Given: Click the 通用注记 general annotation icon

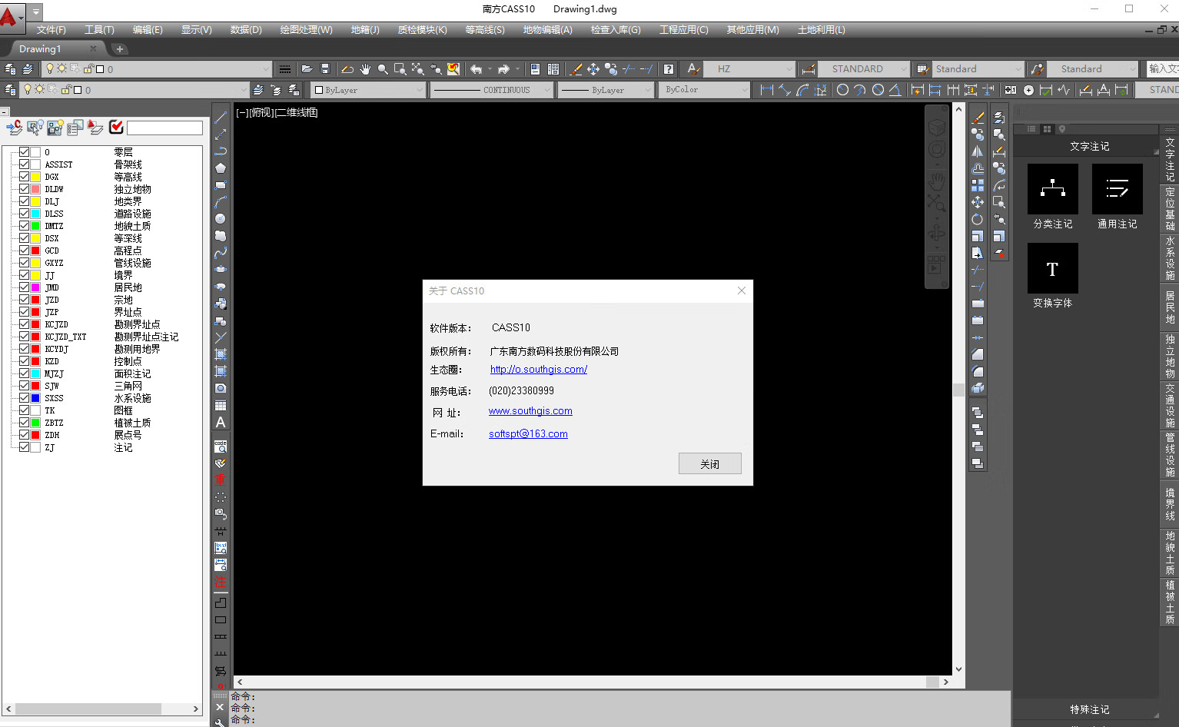Looking at the screenshot, I should (1117, 189).
